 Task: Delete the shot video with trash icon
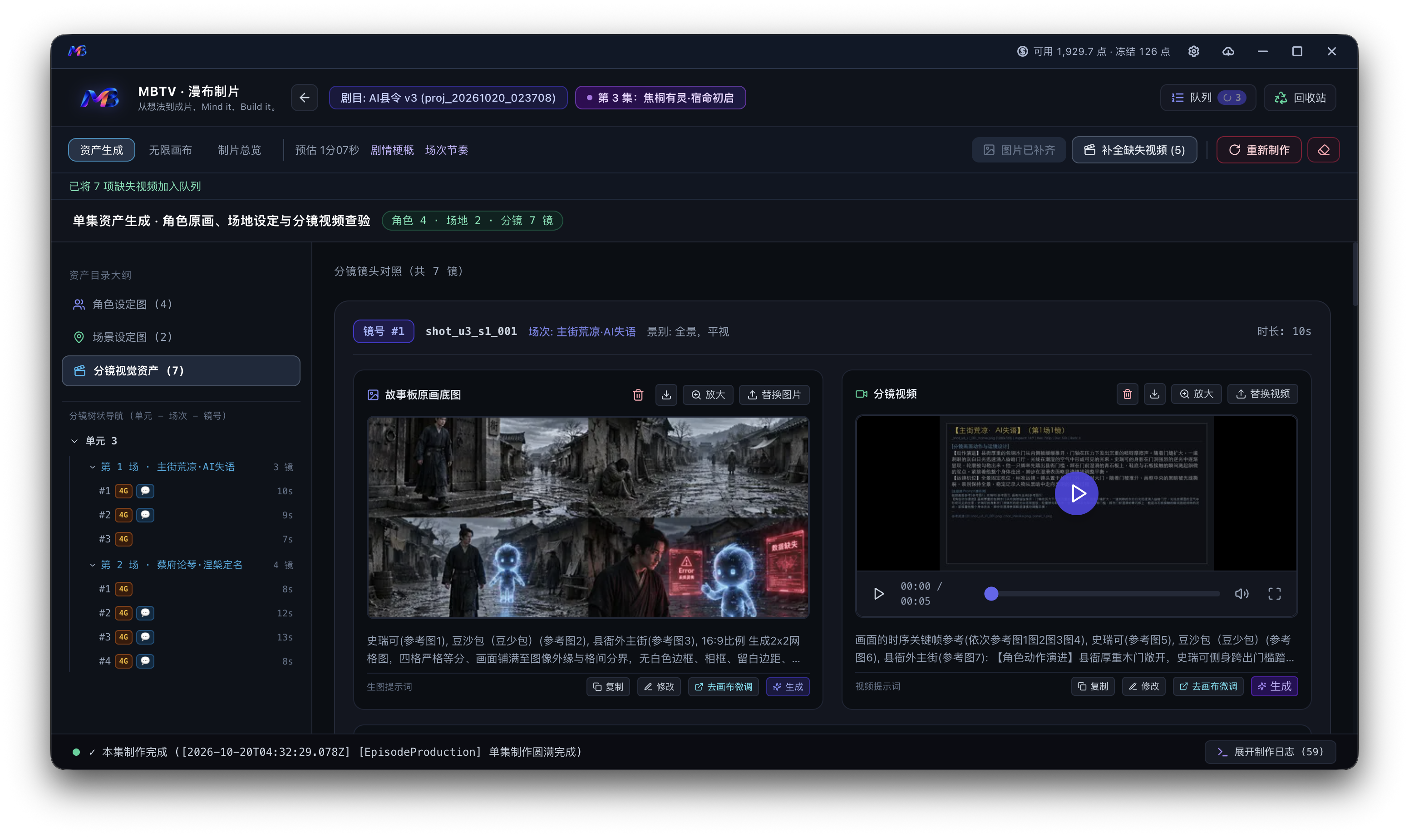click(1127, 394)
